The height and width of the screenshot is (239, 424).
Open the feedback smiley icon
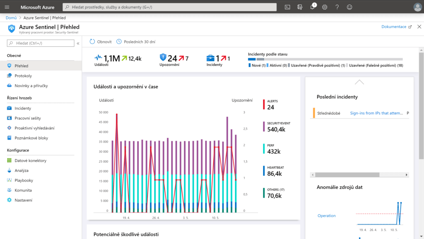349,7
